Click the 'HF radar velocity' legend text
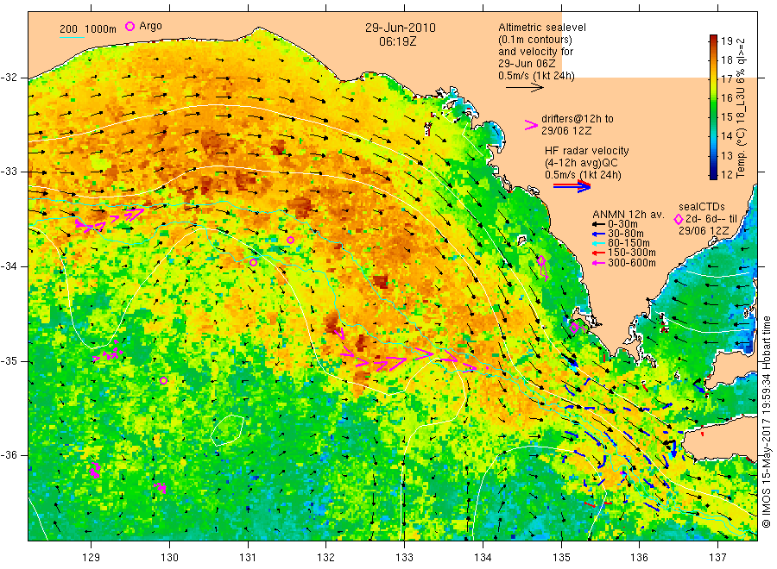Viewport: 777px width, 569px height. [587, 151]
